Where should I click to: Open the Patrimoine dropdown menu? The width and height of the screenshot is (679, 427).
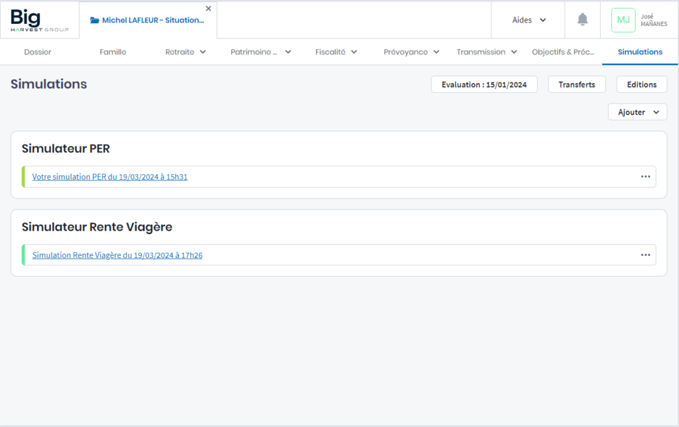(261, 52)
